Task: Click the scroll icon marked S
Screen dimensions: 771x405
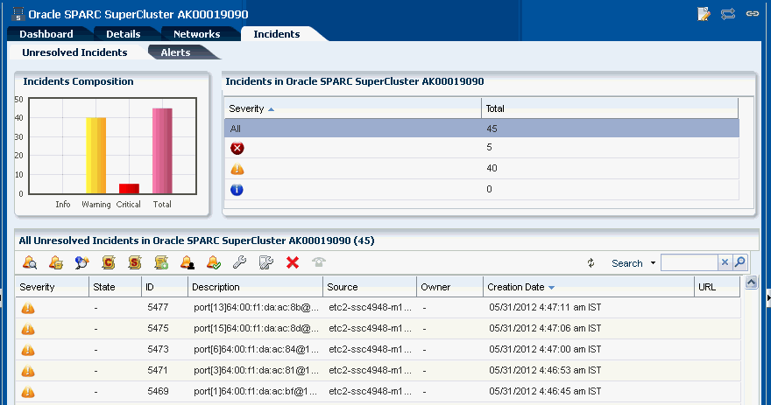Action: click(135, 262)
